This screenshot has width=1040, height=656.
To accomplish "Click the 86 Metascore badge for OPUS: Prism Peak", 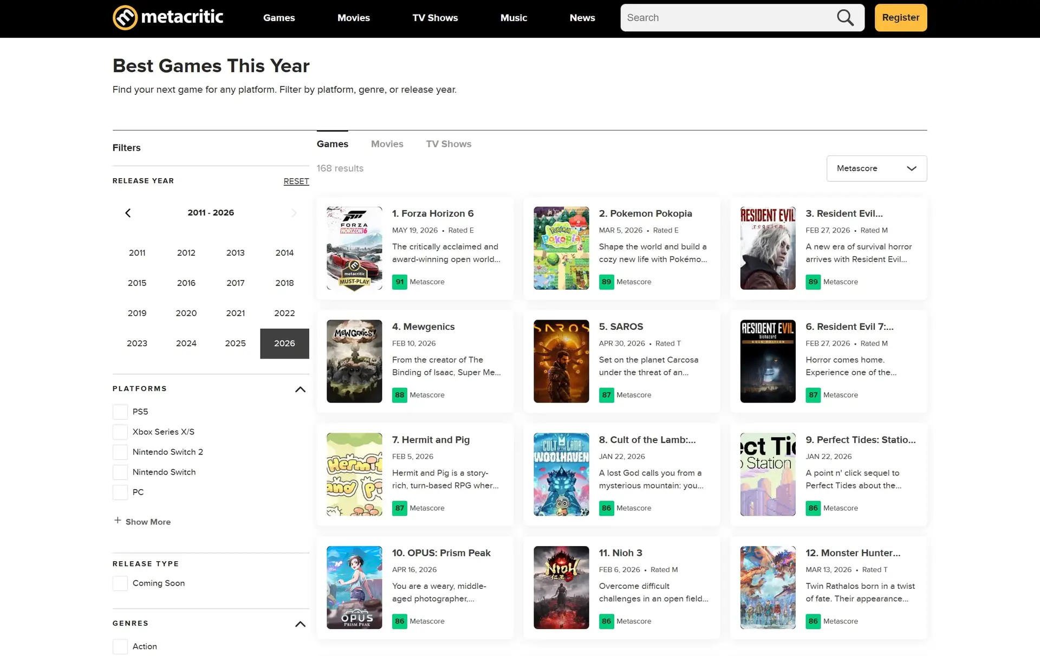I will (399, 621).
